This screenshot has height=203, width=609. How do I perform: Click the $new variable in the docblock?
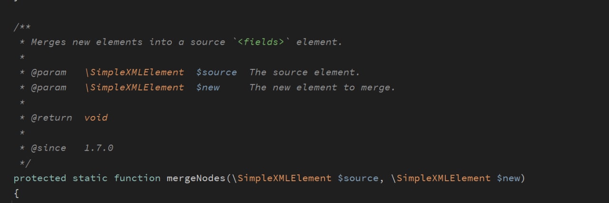[x=208, y=87]
